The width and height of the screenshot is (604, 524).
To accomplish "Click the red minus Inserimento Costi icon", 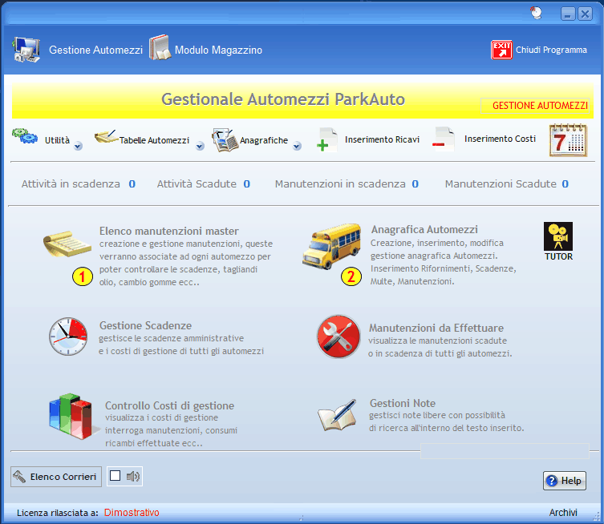I will pos(443,139).
